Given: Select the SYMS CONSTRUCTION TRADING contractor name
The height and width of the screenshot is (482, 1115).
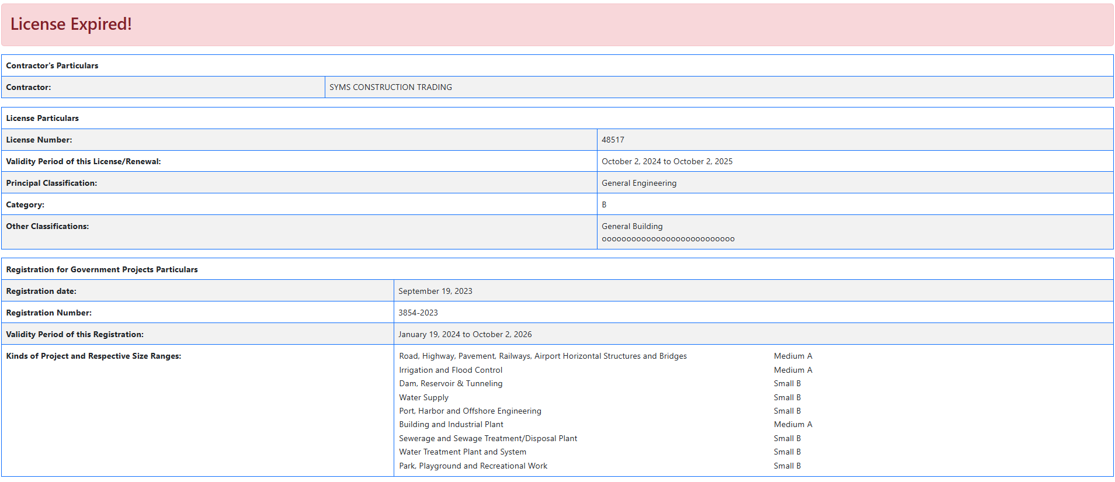Looking at the screenshot, I should click(x=390, y=87).
